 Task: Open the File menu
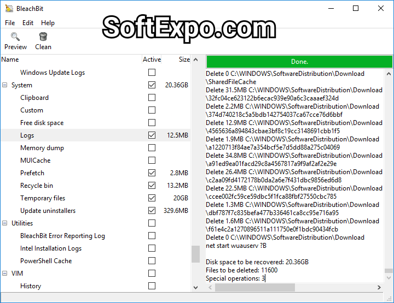pos(10,23)
